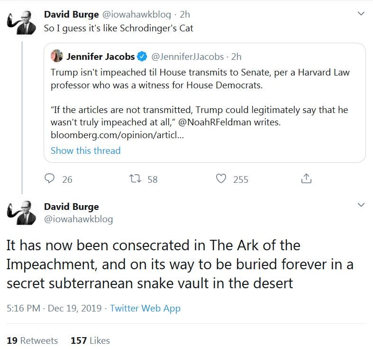The image size is (373, 349).
Task: Open the 'Twitter Web App' source link
Action: tap(145, 308)
